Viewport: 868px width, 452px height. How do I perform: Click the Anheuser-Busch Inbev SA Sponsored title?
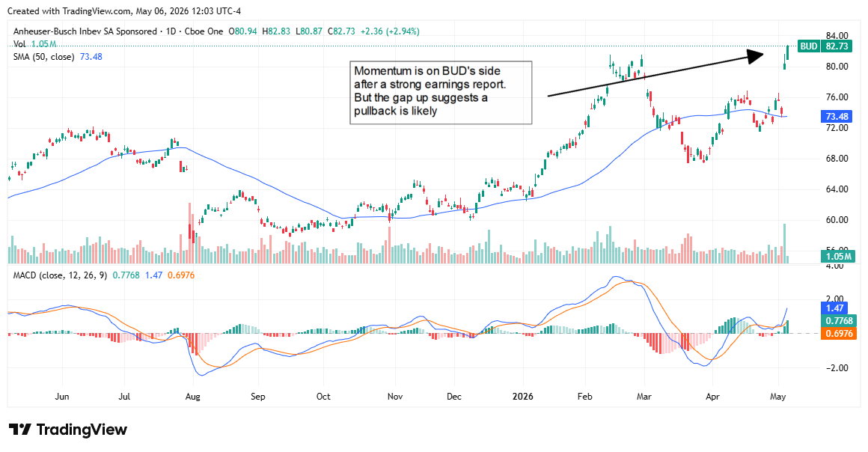tap(85, 31)
